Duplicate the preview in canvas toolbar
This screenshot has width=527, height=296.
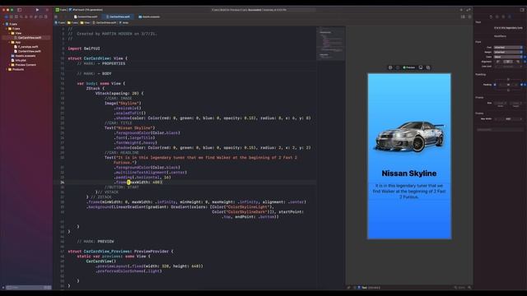[428, 67]
